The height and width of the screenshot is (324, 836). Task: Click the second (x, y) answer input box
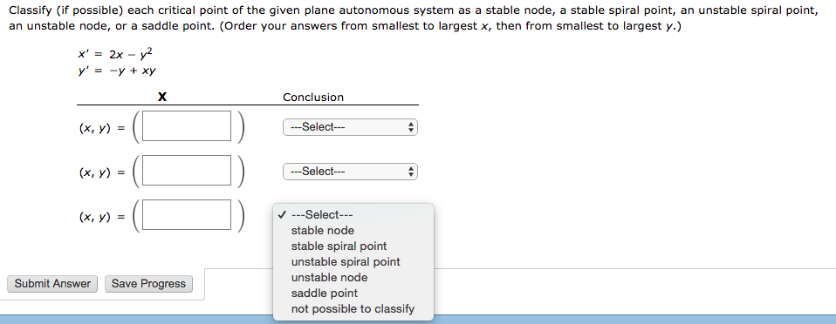click(x=187, y=170)
